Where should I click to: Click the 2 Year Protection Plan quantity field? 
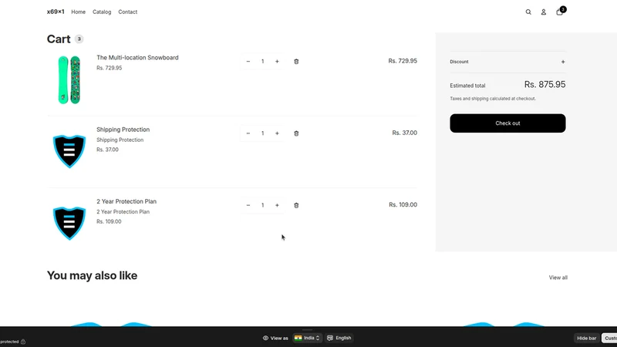pos(262,205)
